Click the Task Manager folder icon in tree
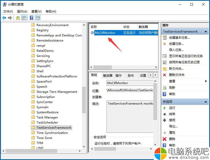Screen dimensions: 210x160 click(x=33, y=117)
